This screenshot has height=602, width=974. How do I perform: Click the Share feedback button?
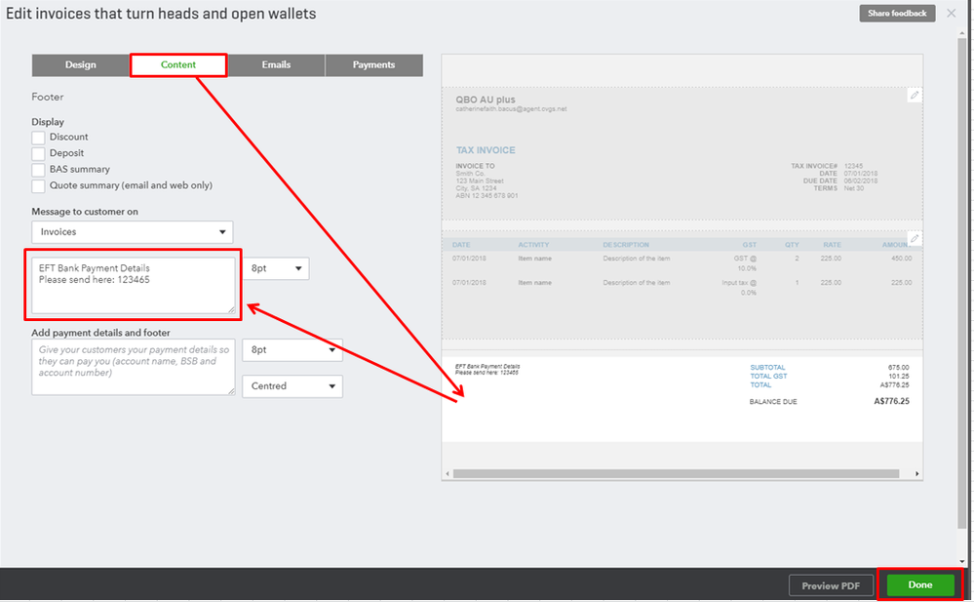(x=897, y=13)
